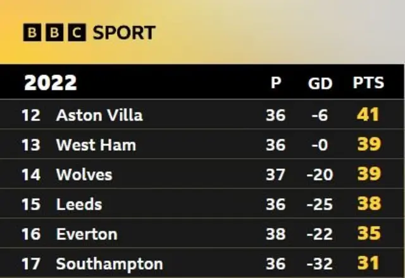The image size is (405, 278).
Task: Click the GD column header
Action: tap(320, 84)
